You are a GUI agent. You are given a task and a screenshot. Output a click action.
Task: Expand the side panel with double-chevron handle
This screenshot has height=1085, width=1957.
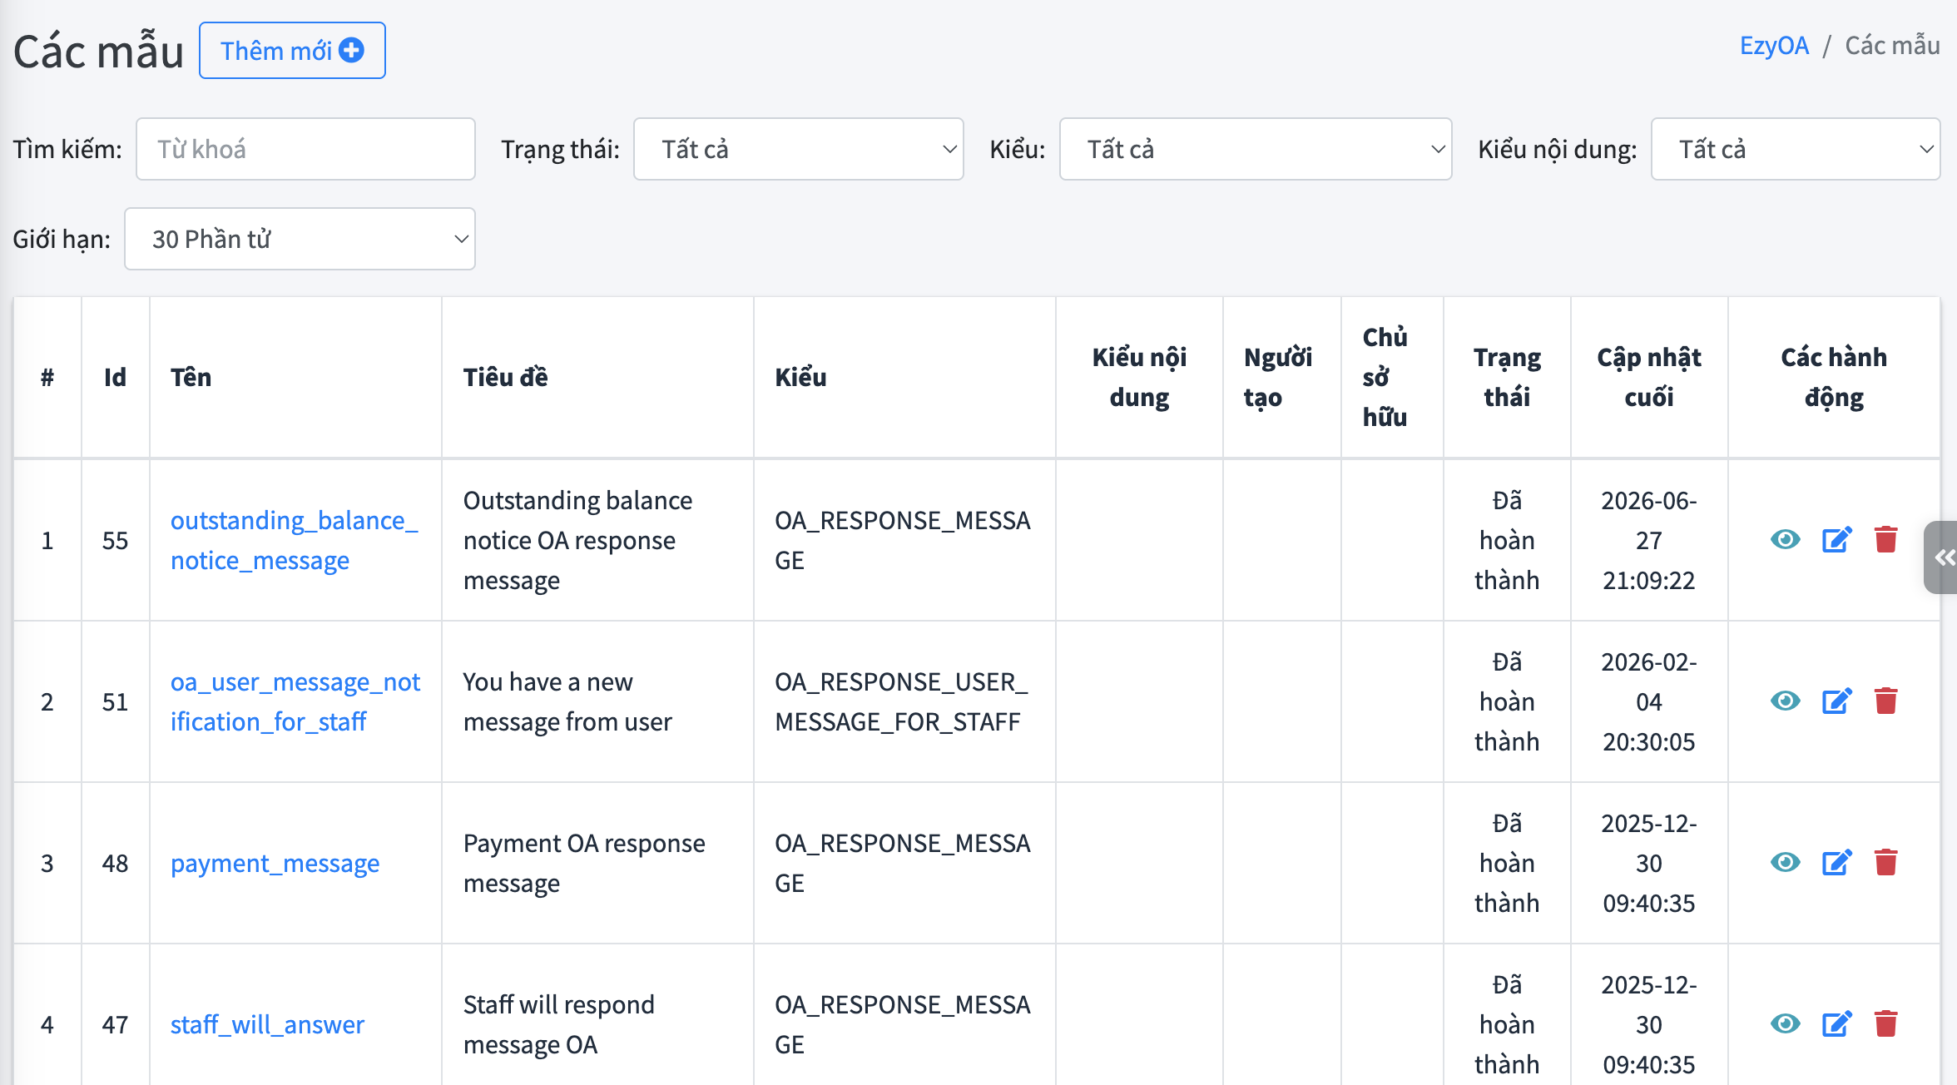click(x=1942, y=557)
